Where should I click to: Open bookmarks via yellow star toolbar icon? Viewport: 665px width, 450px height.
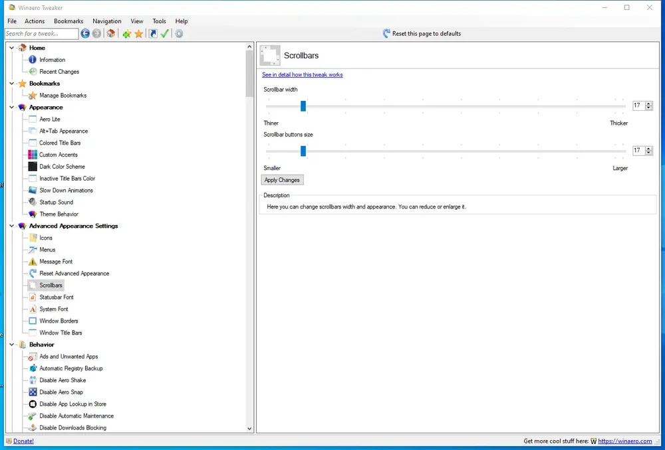(x=139, y=34)
